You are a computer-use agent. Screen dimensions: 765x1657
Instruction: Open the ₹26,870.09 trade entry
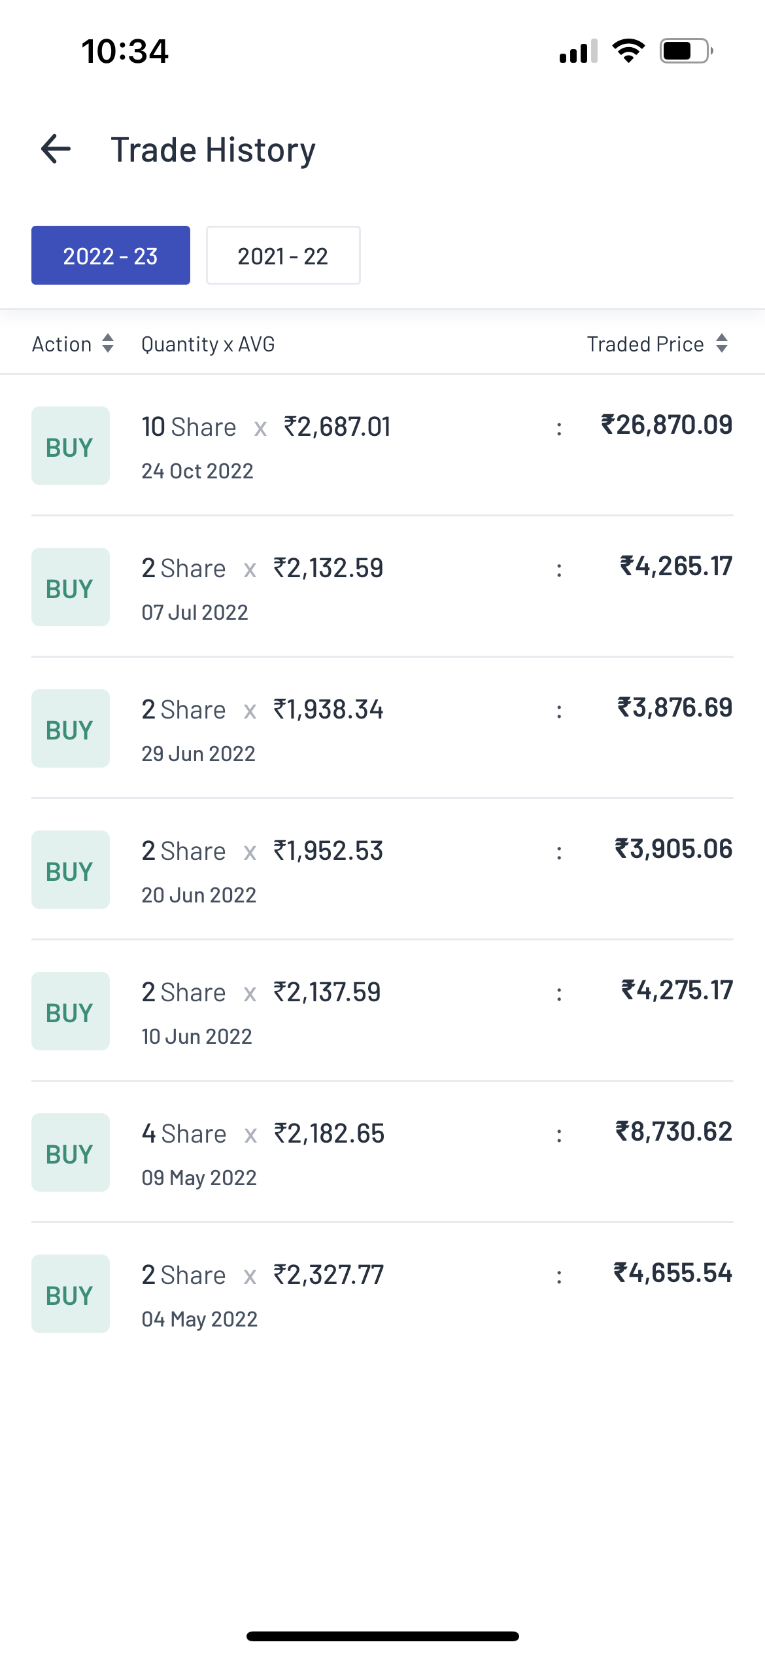666,425
